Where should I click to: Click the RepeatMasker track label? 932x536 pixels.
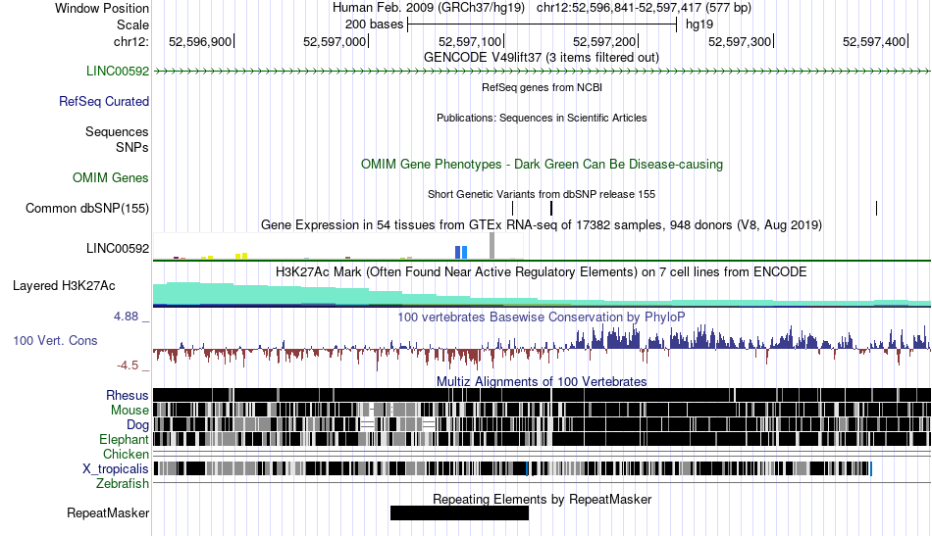[x=108, y=512]
